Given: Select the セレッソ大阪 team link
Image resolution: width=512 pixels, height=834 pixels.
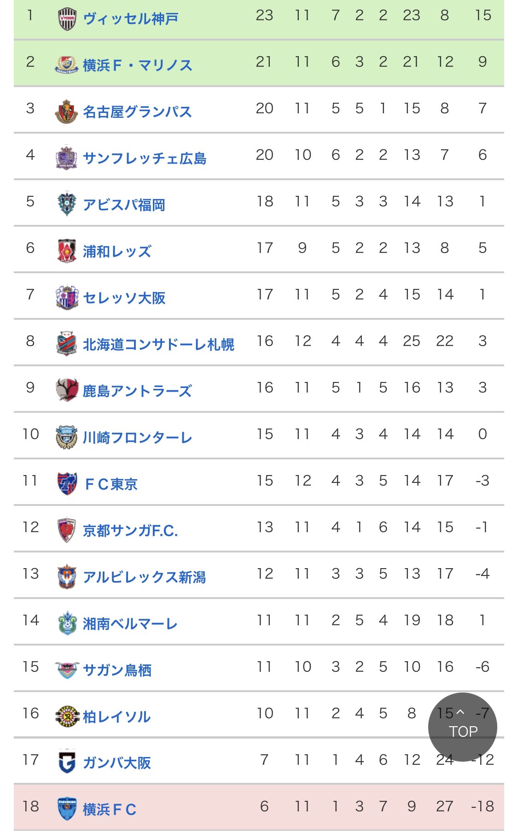Looking at the screenshot, I should click(x=124, y=298).
